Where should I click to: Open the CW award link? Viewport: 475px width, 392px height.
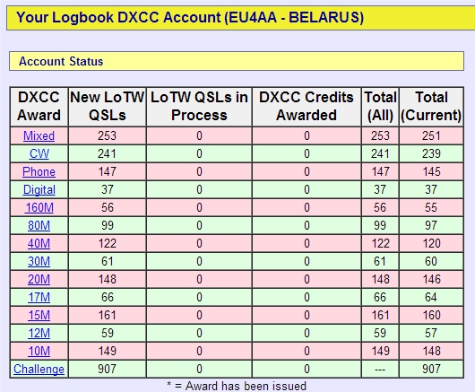pyautogui.click(x=39, y=153)
